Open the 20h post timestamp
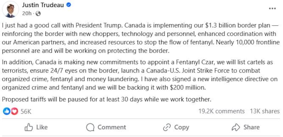Screen dimensions: 283x137 pos(27,13)
